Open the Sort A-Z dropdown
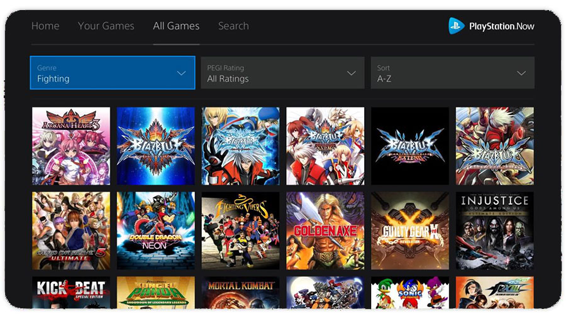 (453, 72)
